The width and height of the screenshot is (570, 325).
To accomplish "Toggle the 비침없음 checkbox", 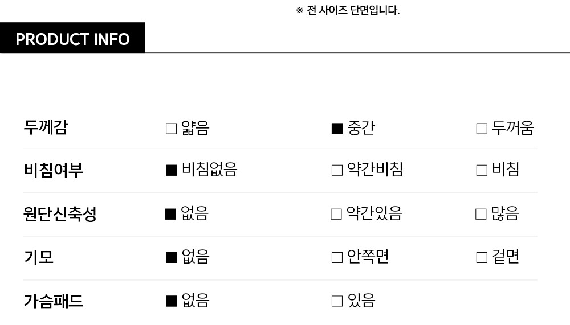I will pos(171,170).
